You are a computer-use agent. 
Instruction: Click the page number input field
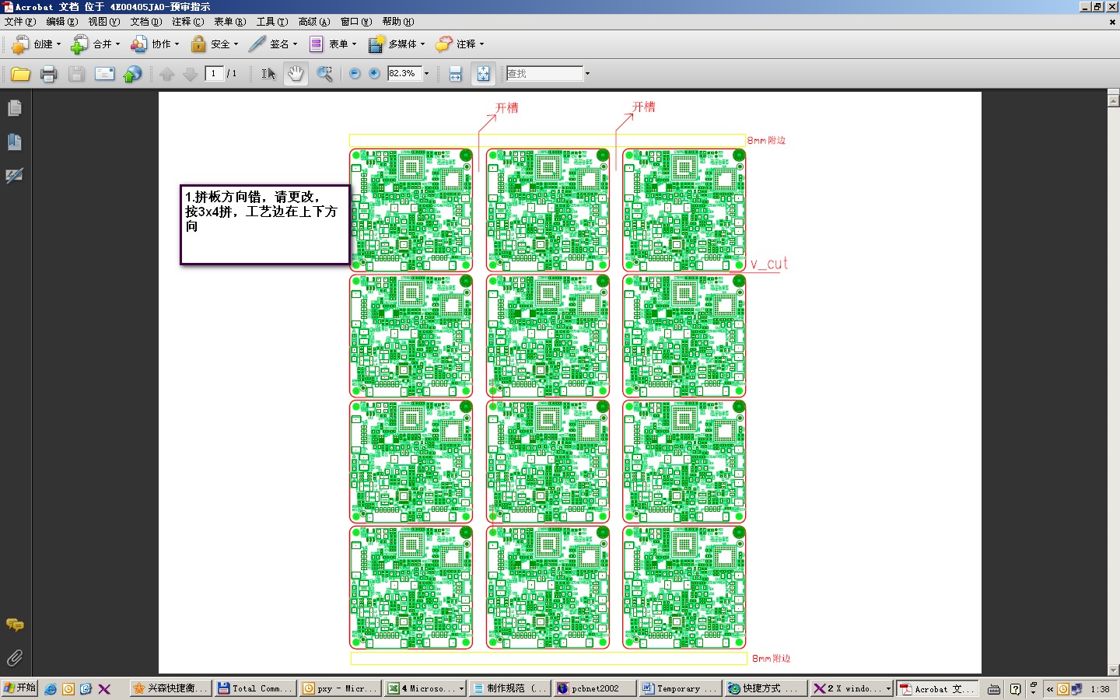coord(214,74)
